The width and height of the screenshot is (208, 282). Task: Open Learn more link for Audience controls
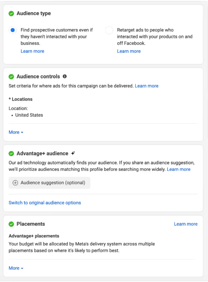pos(146,86)
